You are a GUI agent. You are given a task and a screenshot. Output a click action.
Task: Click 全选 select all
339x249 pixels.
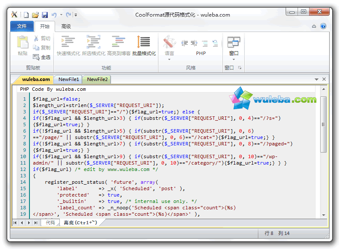click(x=42, y=57)
